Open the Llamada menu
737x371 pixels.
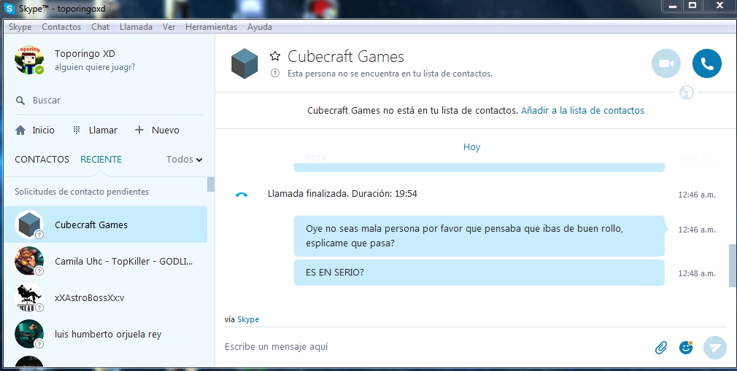click(136, 27)
